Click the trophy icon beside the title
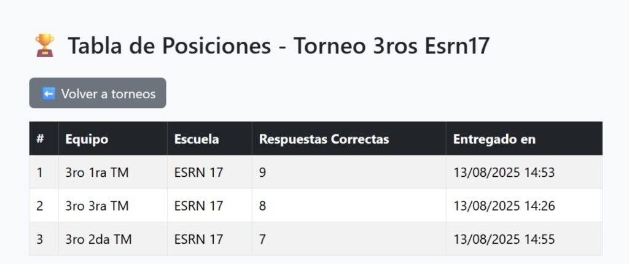The image size is (629, 264). coord(44,45)
